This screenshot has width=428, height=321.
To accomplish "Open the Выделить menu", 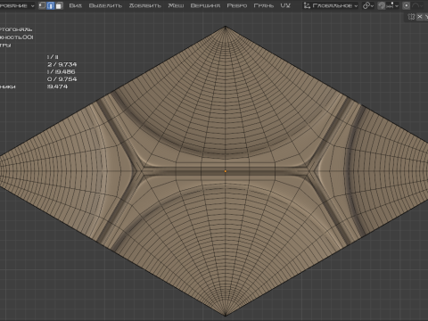I will [105, 5].
